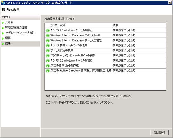Screen dimensions: 173x138
Task: Click the 閉じる(C) button
Action: coord(159,132)
